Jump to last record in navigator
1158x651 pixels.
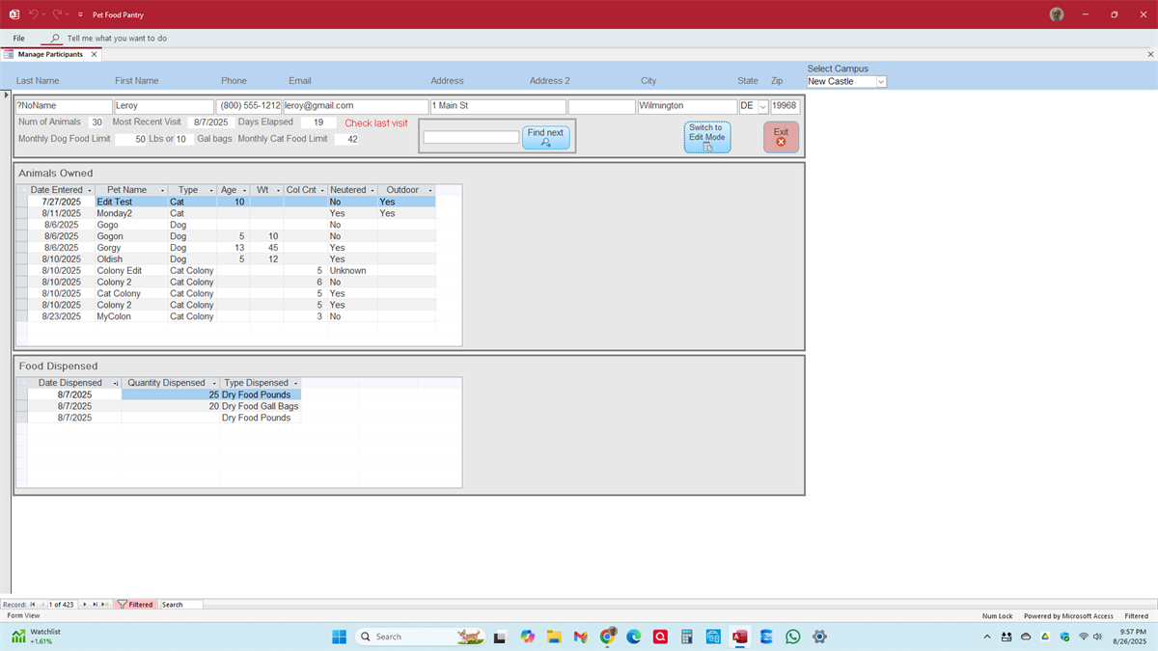click(x=95, y=605)
